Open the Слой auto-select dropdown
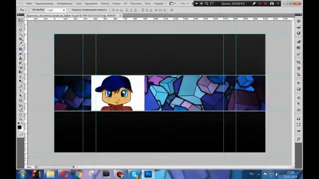This screenshot has height=179, width=319. click(56, 10)
